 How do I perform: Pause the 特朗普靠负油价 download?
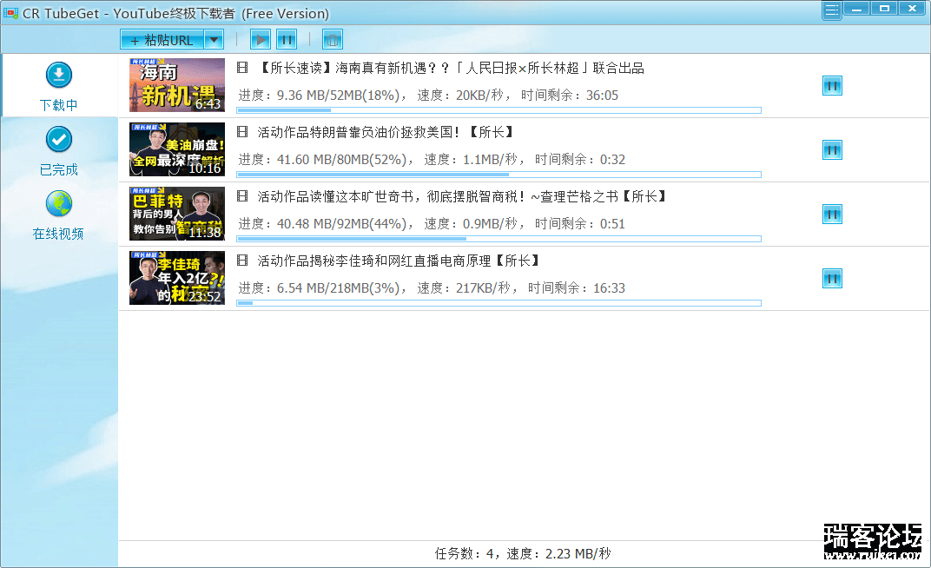832,150
